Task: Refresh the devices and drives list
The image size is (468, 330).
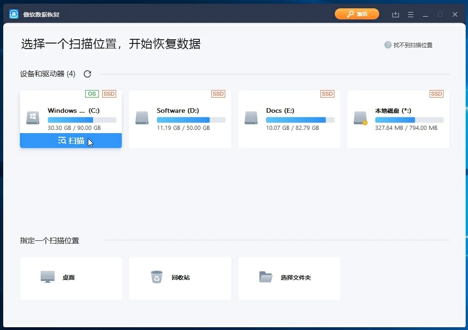Action: (x=87, y=73)
